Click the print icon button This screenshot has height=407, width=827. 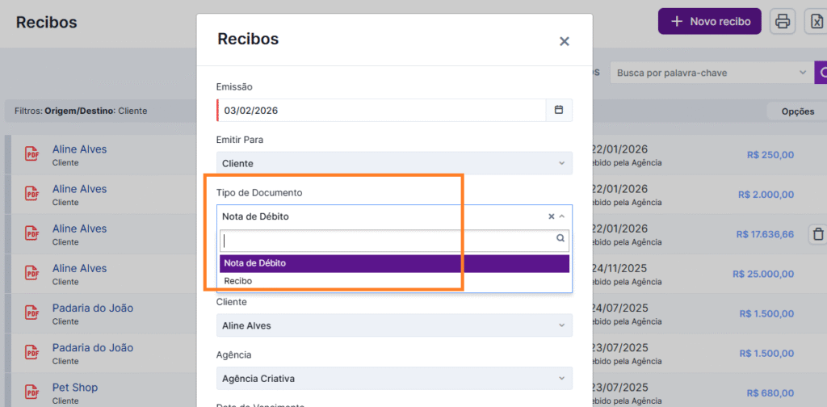(782, 22)
